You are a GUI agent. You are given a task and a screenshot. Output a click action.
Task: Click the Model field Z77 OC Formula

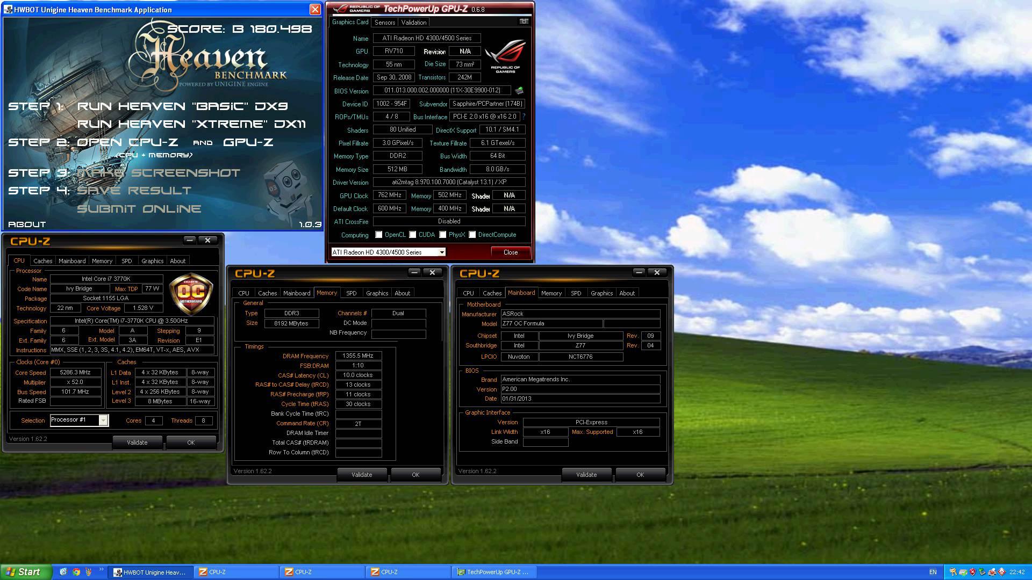[551, 323]
